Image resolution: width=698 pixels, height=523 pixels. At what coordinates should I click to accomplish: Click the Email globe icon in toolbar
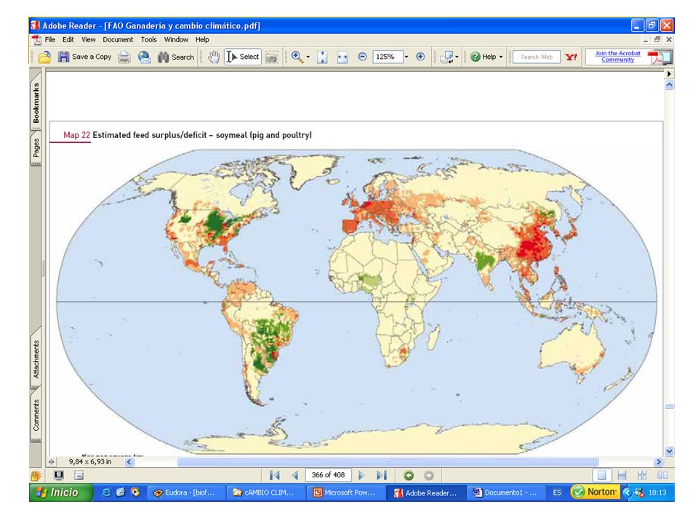coord(144,57)
